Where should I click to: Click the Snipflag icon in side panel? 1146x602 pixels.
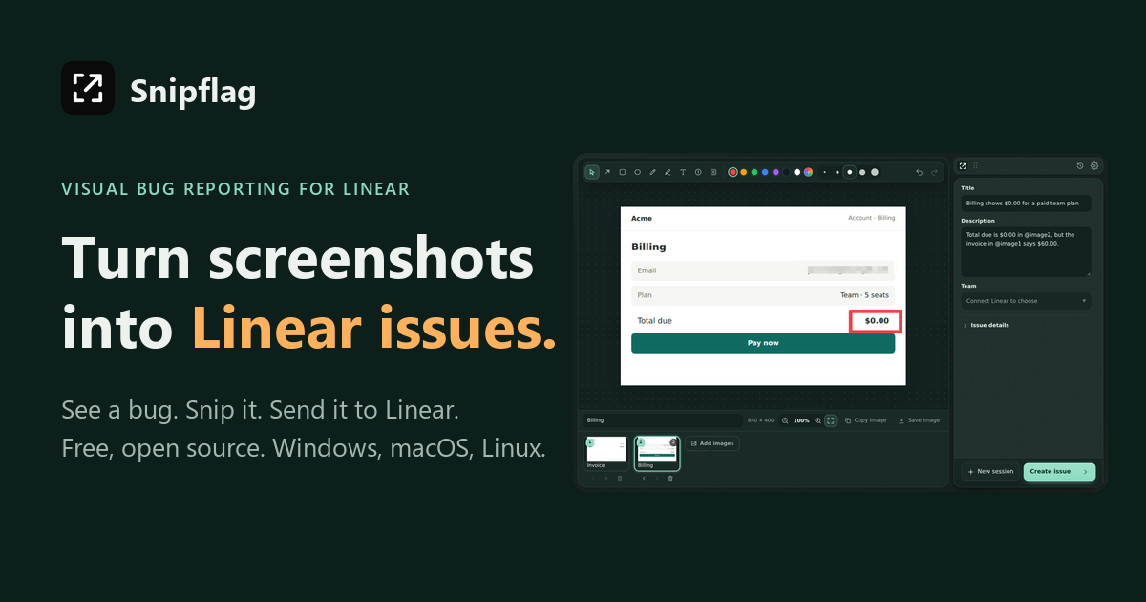pos(963,165)
